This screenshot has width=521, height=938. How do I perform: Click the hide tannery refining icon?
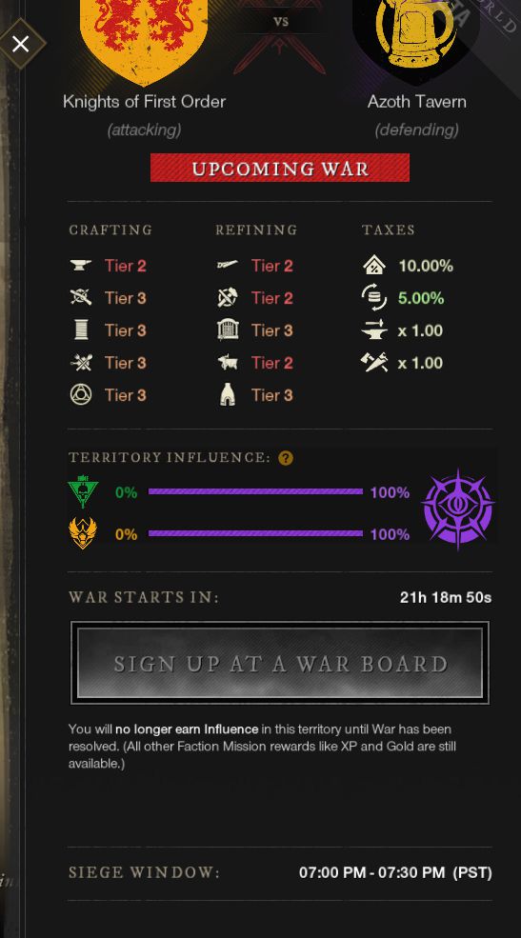click(x=228, y=362)
